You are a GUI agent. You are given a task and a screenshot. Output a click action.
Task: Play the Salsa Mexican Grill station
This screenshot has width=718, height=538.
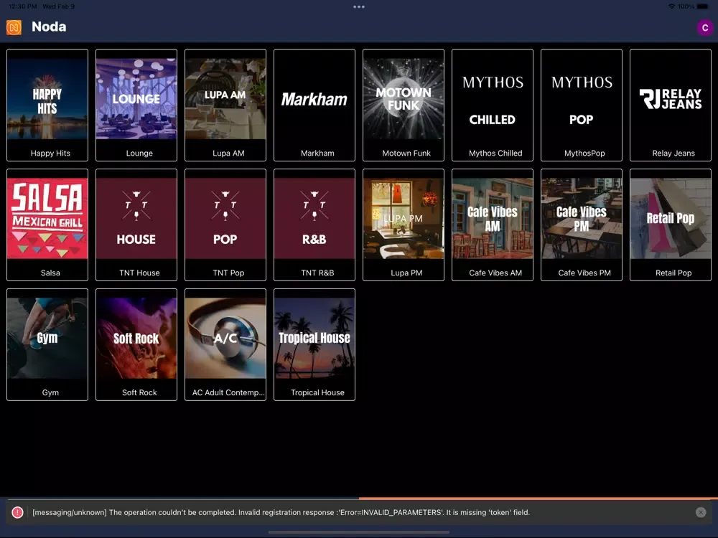pyautogui.click(x=47, y=225)
